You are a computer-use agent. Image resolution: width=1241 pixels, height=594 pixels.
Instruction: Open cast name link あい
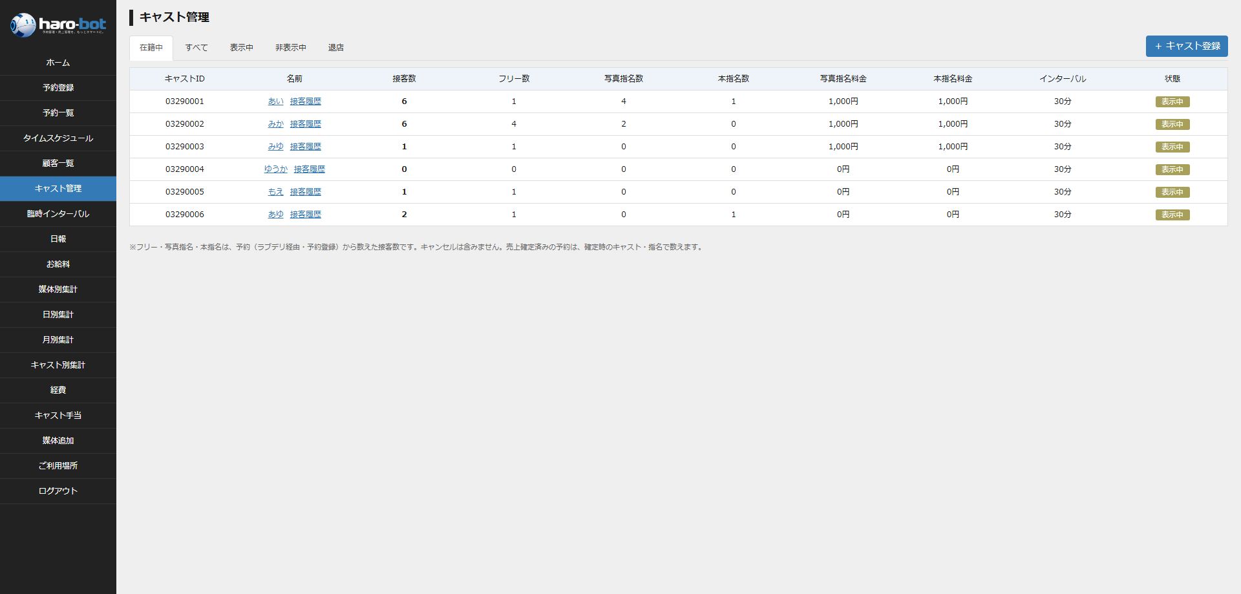tap(276, 101)
